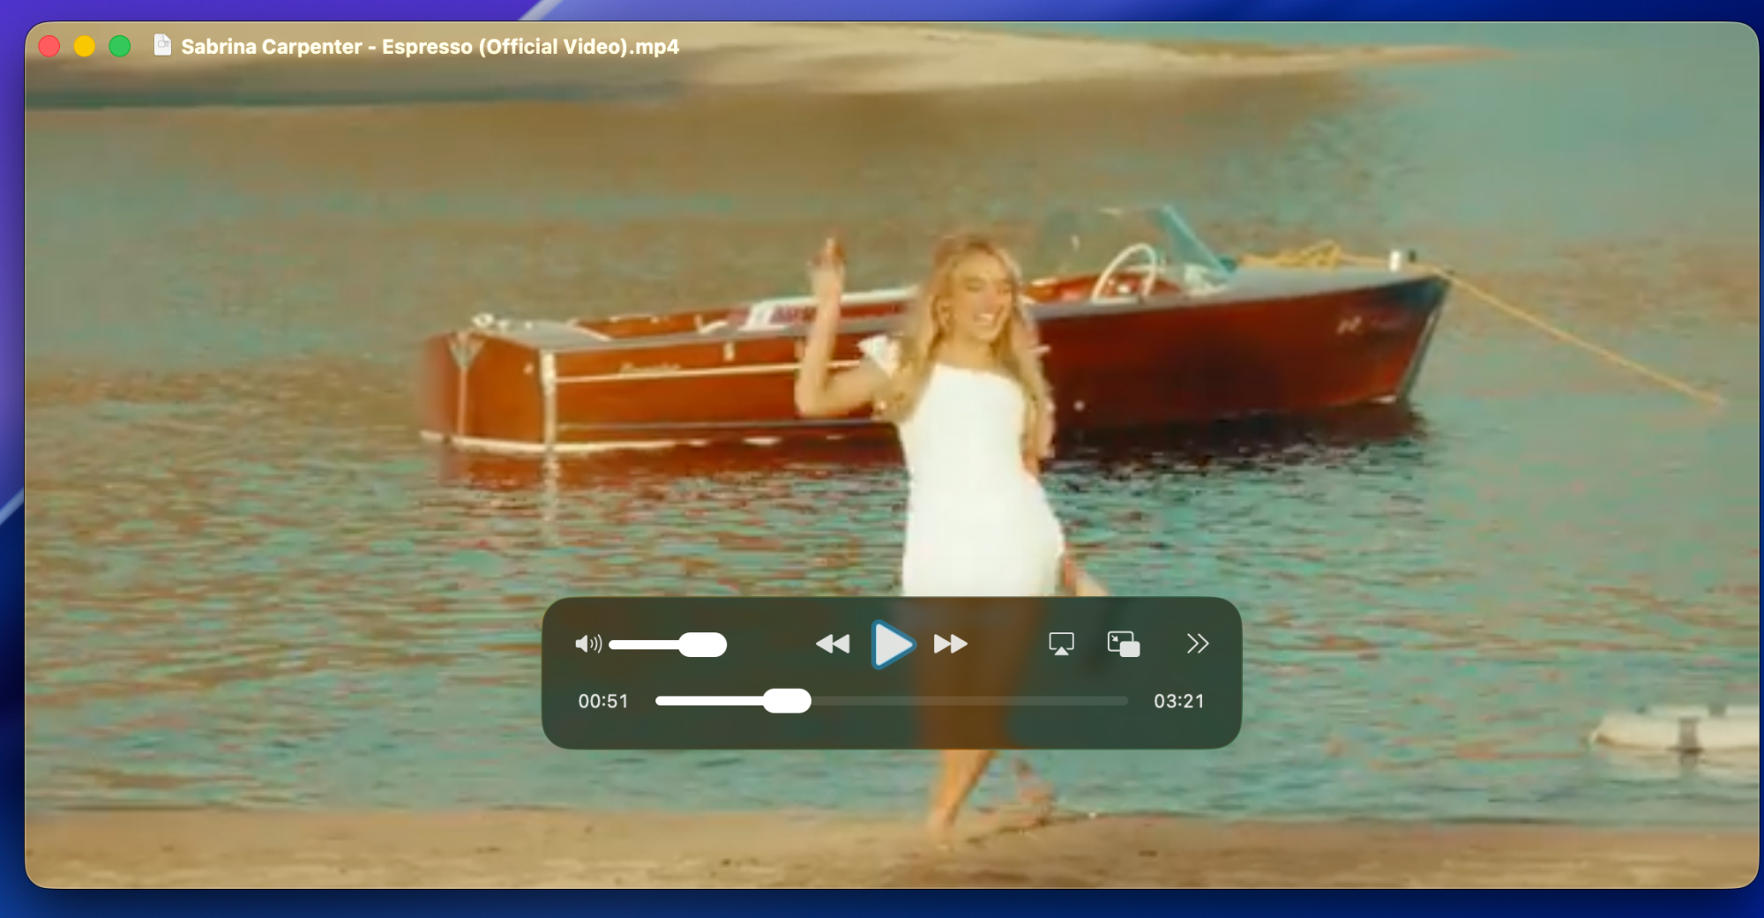Enter full screen with the green button

(x=120, y=46)
